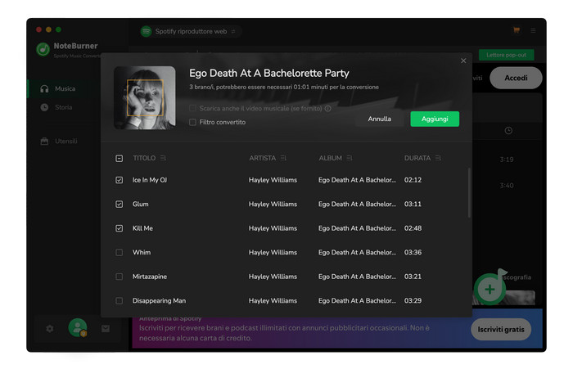Viewport: 573px width, 387px height.
Task: Switch source using the swap arrows icon
Action: coord(233,31)
